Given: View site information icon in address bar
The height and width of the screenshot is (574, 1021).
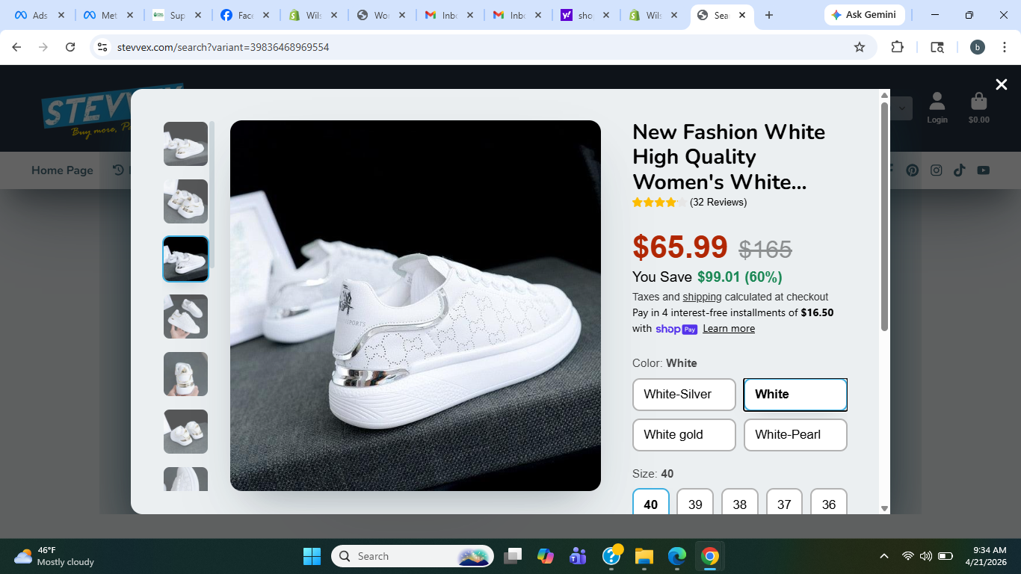Looking at the screenshot, I should [x=103, y=47].
